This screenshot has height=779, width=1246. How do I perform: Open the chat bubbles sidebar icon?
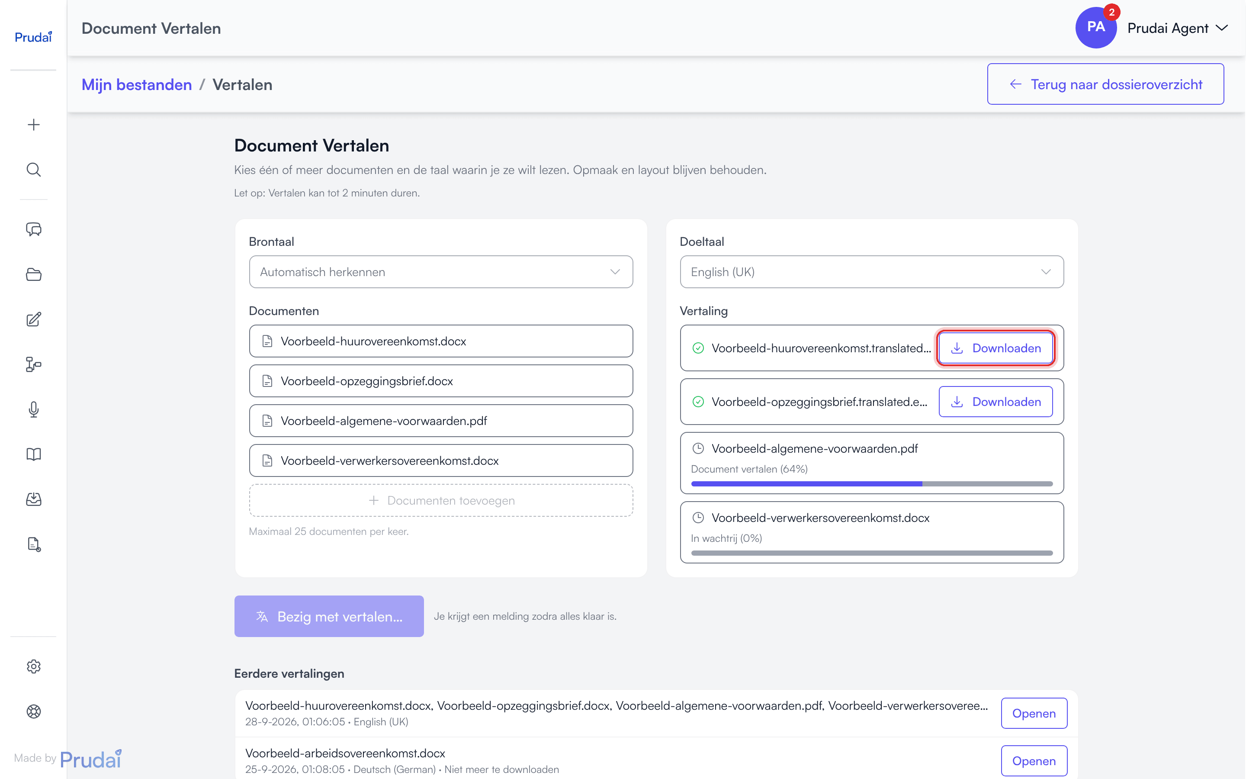(33, 229)
